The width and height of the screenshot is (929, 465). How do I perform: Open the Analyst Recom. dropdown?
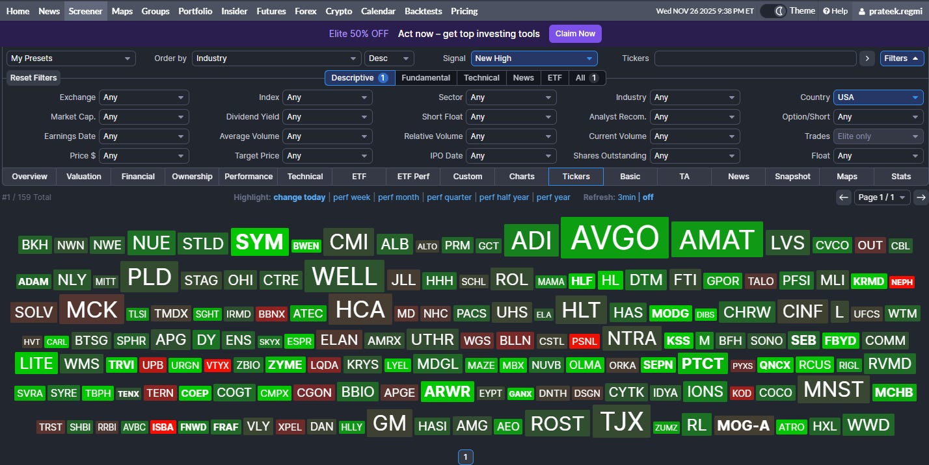pos(695,117)
